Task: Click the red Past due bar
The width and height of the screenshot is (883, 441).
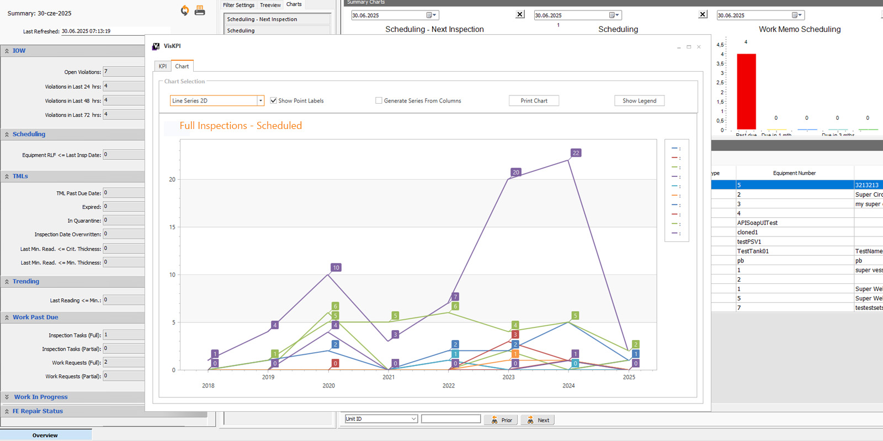Action: coord(746,91)
